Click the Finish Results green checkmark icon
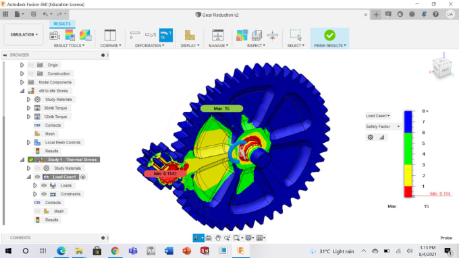The image size is (459, 258). pyautogui.click(x=329, y=35)
